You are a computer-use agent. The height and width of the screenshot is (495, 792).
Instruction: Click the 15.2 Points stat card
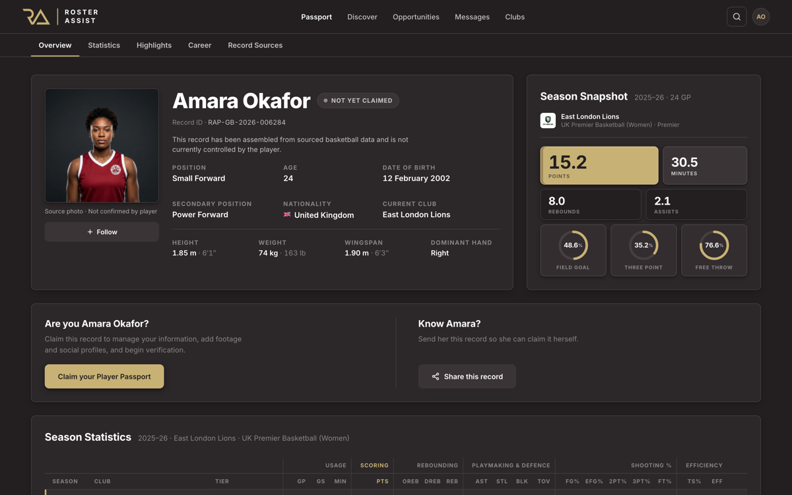pos(599,165)
